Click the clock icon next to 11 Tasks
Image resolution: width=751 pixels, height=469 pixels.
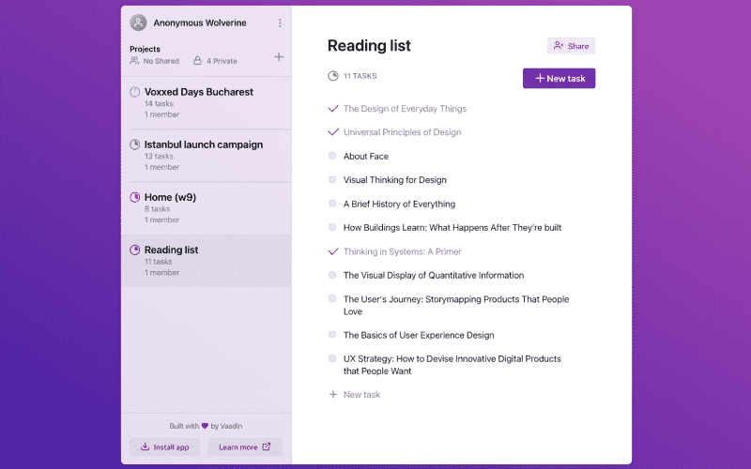click(332, 76)
